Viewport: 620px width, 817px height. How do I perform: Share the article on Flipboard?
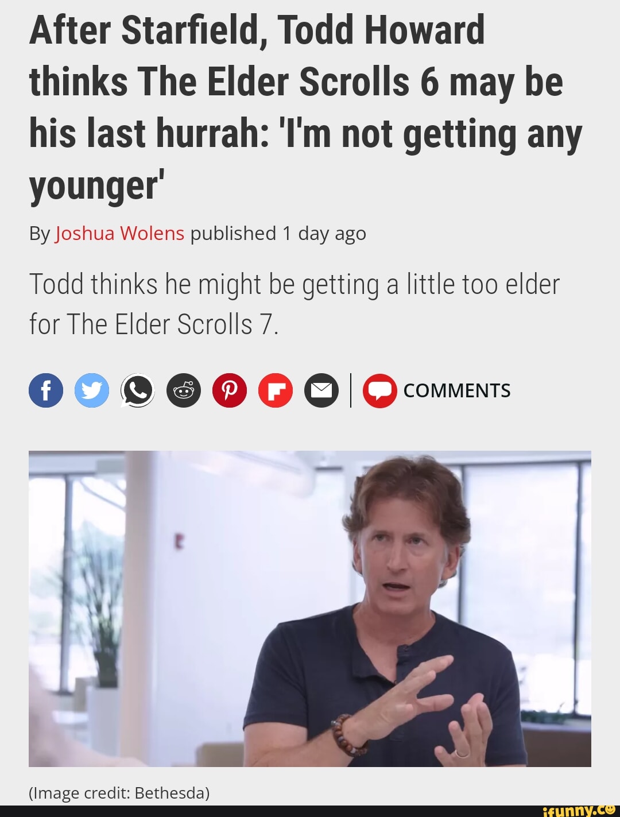pyautogui.click(x=276, y=390)
